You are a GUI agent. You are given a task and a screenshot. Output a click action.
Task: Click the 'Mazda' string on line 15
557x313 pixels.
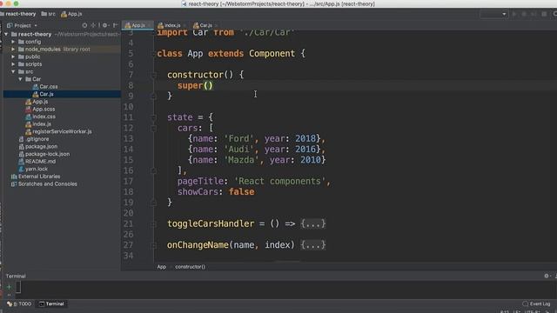tap(242, 160)
